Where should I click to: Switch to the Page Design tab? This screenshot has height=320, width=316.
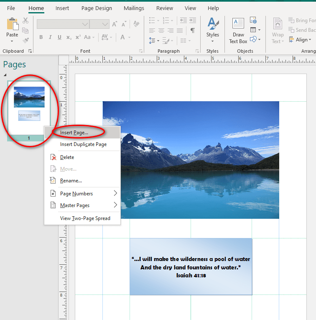pos(97,8)
